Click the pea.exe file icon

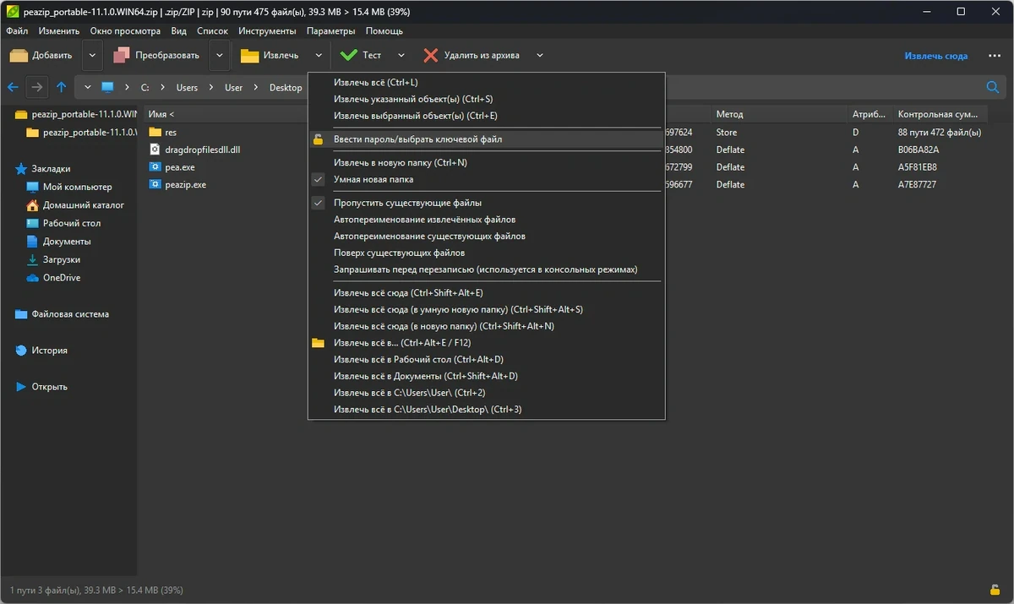[x=155, y=167]
